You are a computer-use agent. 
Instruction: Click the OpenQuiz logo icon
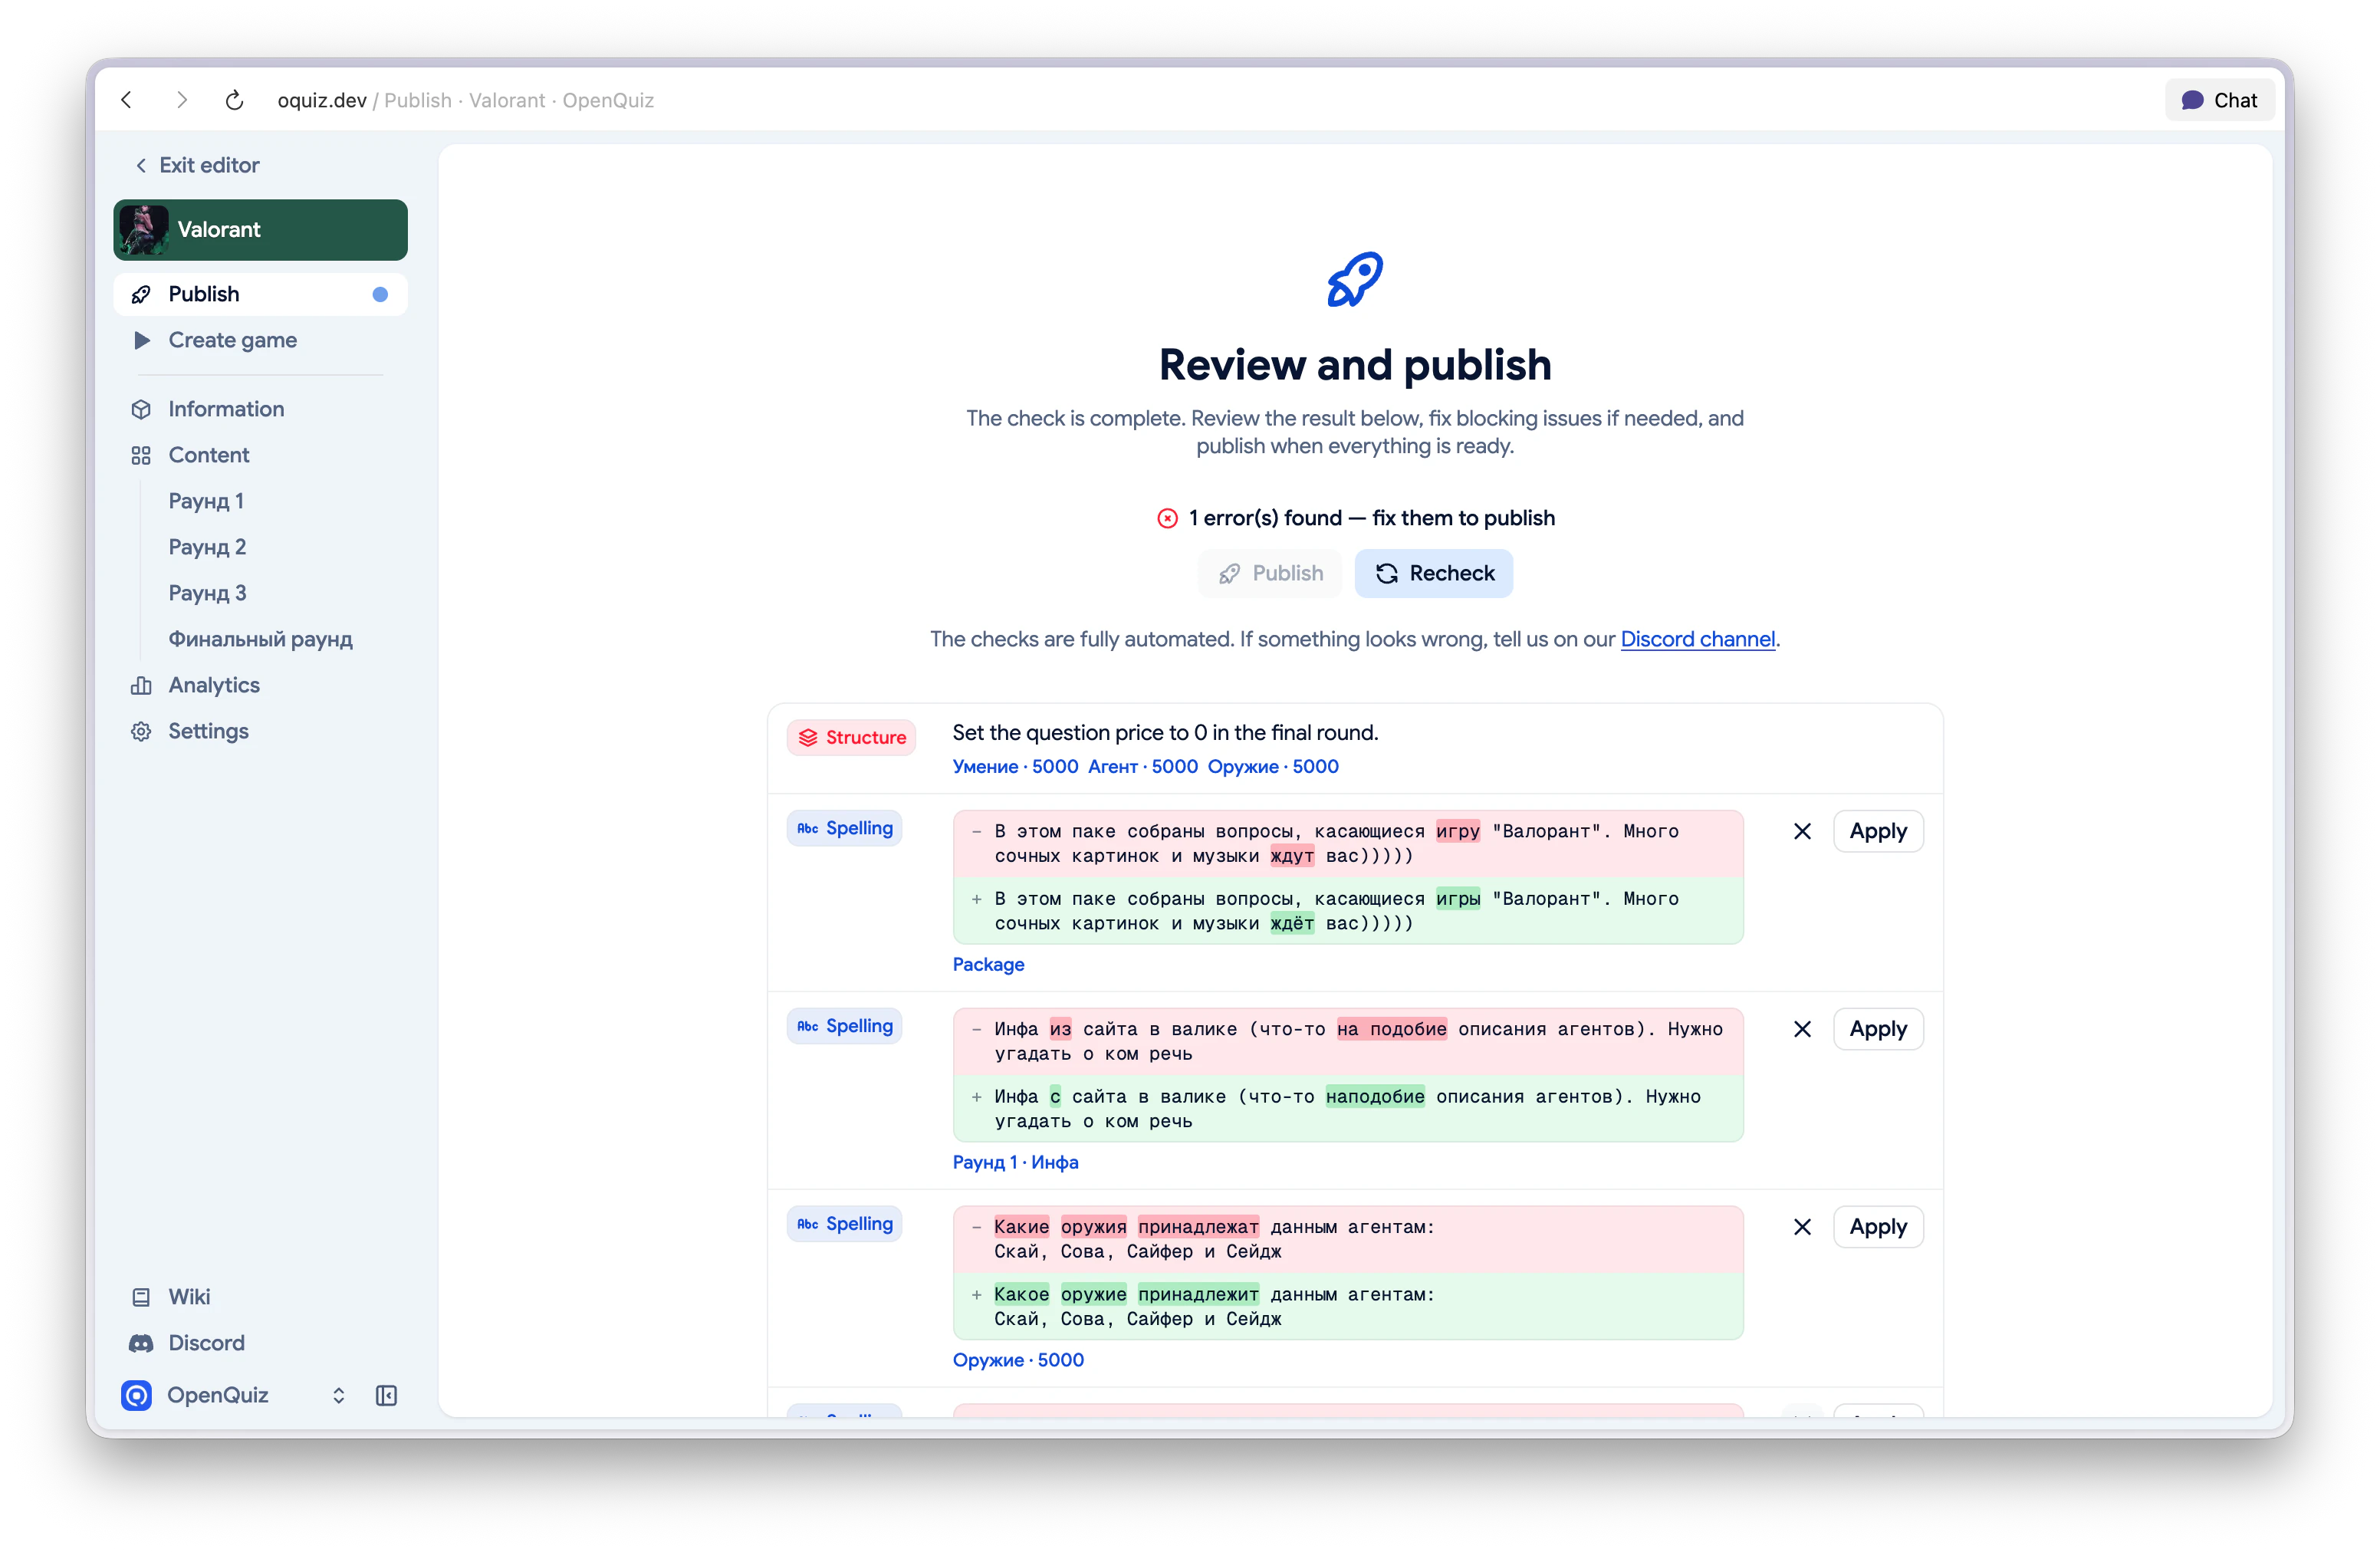(137, 1395)
